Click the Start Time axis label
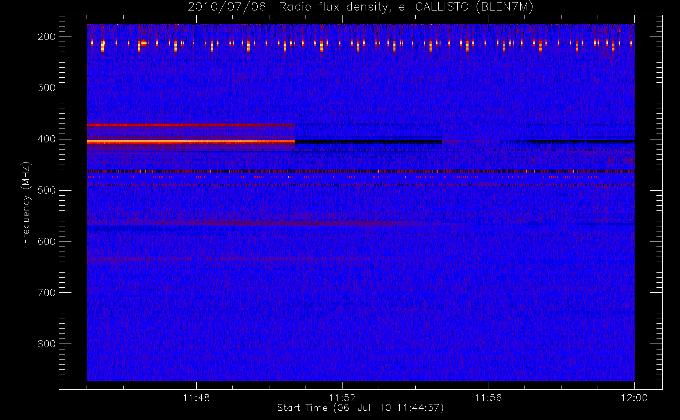 pos(360,408)
